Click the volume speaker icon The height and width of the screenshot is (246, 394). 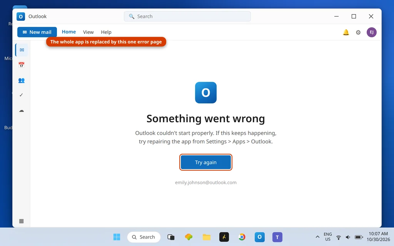coord(348,237)
